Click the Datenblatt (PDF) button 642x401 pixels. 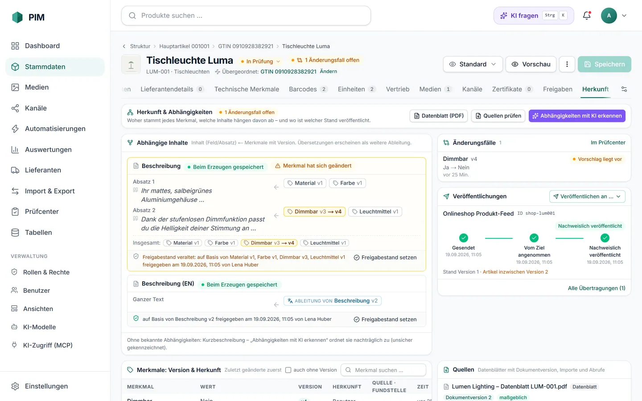[439, 116]
